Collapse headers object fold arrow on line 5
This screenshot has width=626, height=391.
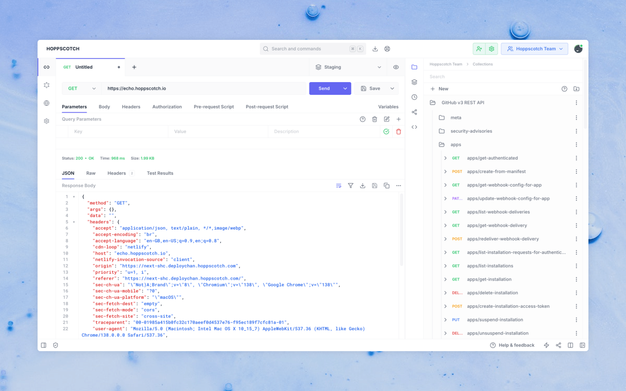pyautogui.click(x=74, y=222)
